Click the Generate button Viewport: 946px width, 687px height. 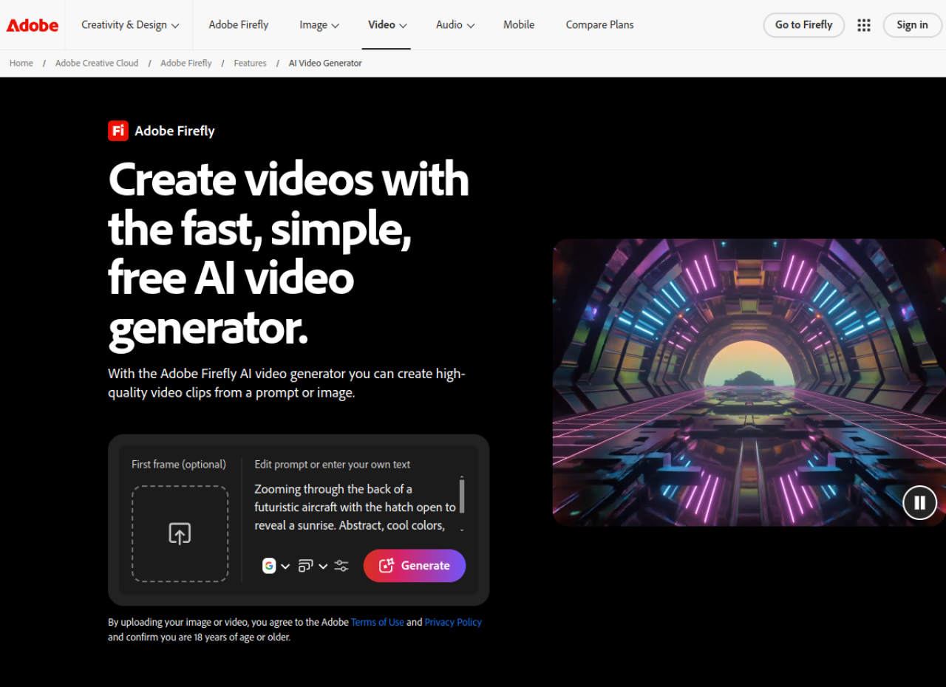(415, 566)
